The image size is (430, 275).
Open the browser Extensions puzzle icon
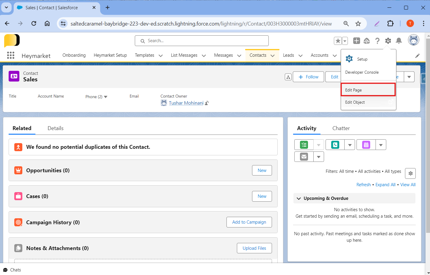(x=390, y=23)
